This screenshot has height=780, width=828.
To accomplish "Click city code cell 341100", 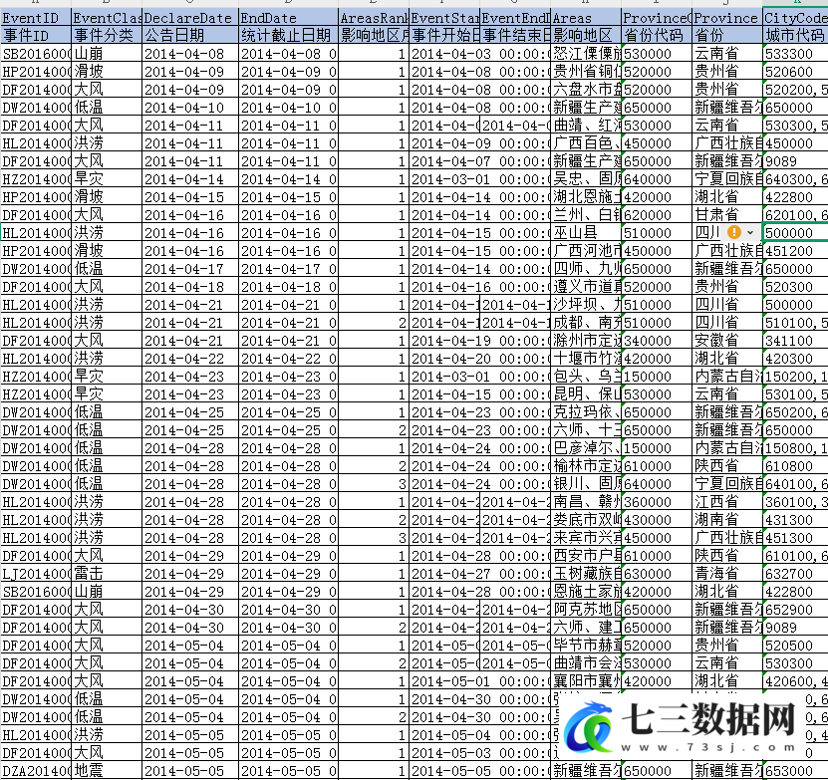I will coord(795,341).
